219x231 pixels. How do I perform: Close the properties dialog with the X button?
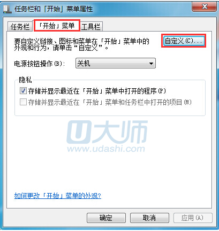(205, 6)
